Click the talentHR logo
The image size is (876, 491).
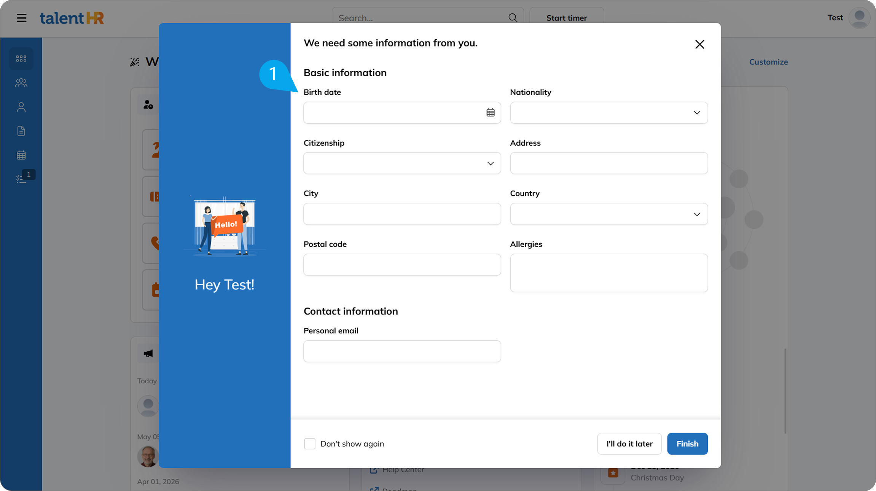click(72, 18)
